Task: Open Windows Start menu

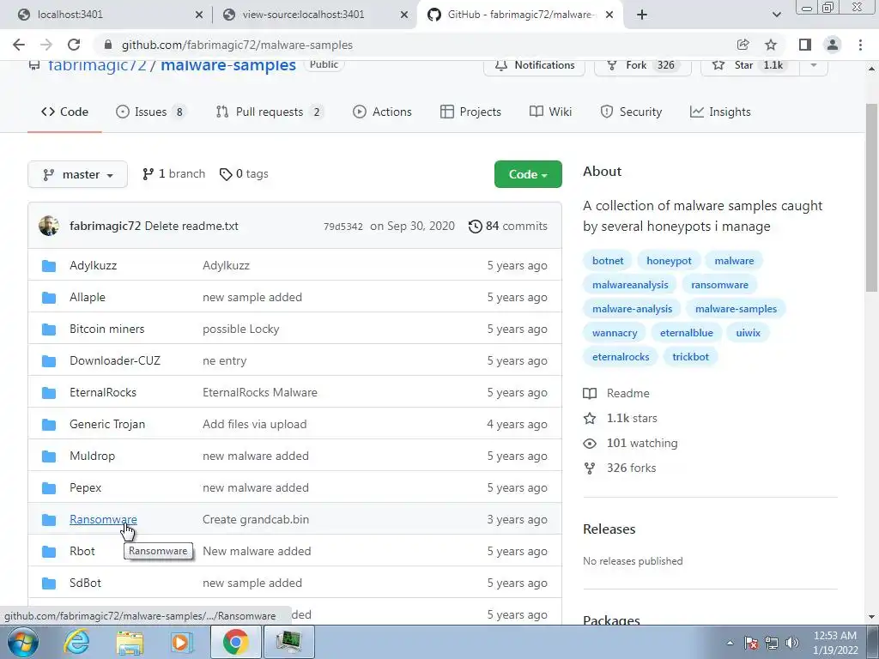Action: 23,642
